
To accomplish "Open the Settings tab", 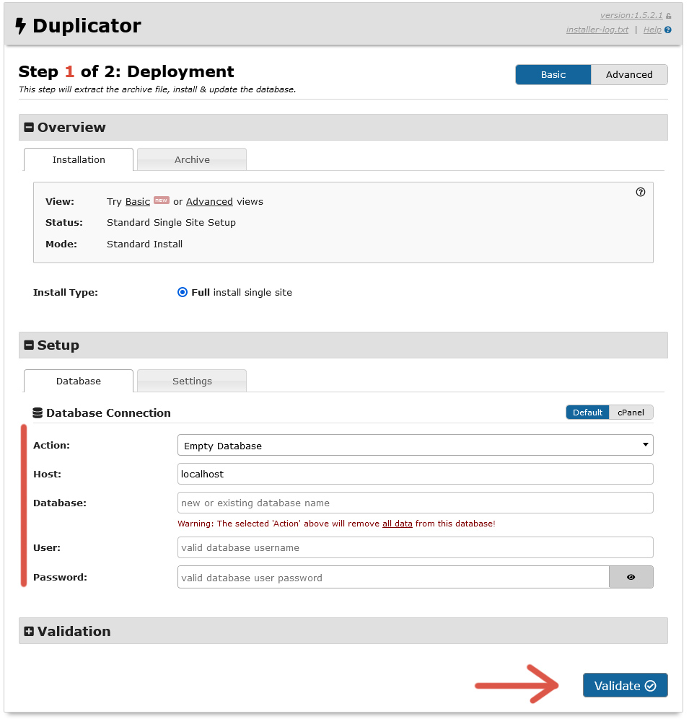I will tap(192, 381).
